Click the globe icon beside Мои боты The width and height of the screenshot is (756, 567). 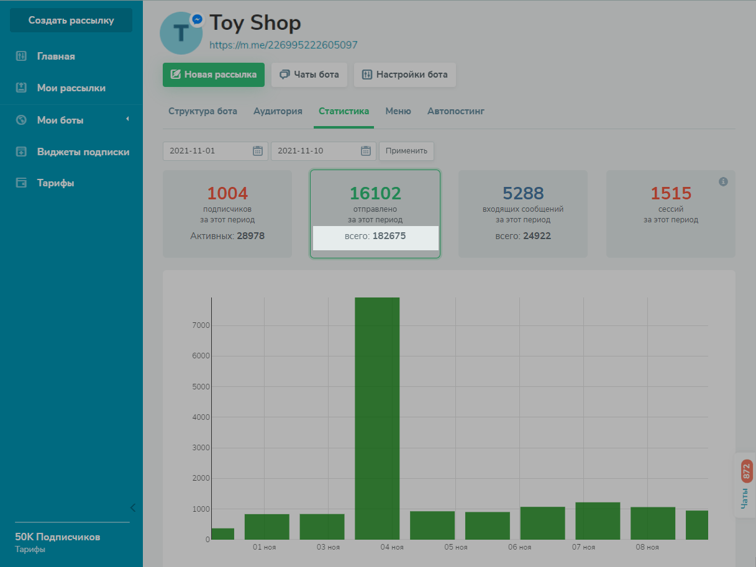pos(21,120)
